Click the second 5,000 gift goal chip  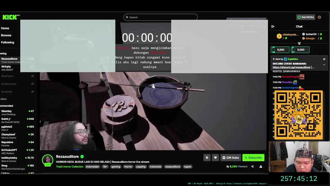click(x=300, y=50)
